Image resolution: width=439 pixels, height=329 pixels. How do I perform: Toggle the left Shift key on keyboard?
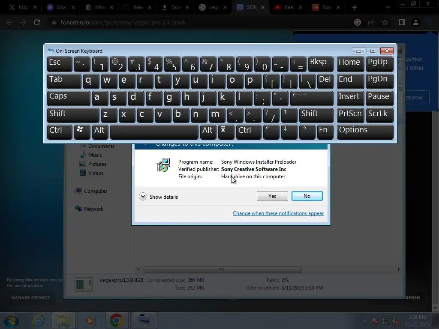tap(73, 115)
